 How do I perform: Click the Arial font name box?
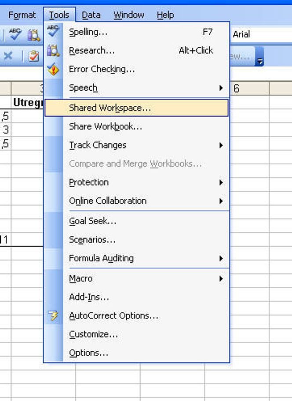tap(259, 34)
